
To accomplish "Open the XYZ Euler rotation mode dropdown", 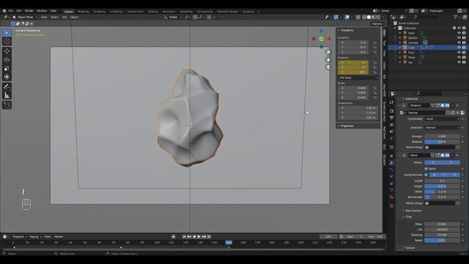I will [358, 78].
